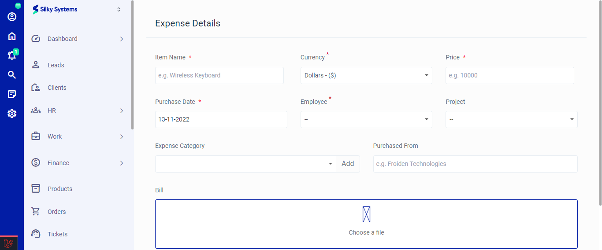Click the Purchase Date field
The image size is (602, 250).
(x=221, y=119)
